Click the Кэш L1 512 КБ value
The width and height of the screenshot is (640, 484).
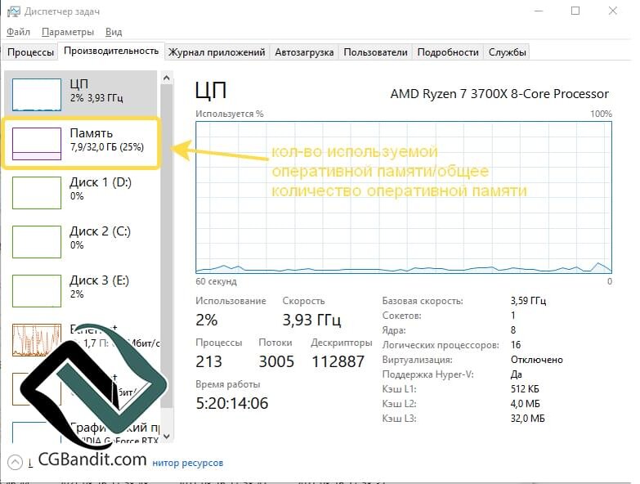click(x=525, y=389)
